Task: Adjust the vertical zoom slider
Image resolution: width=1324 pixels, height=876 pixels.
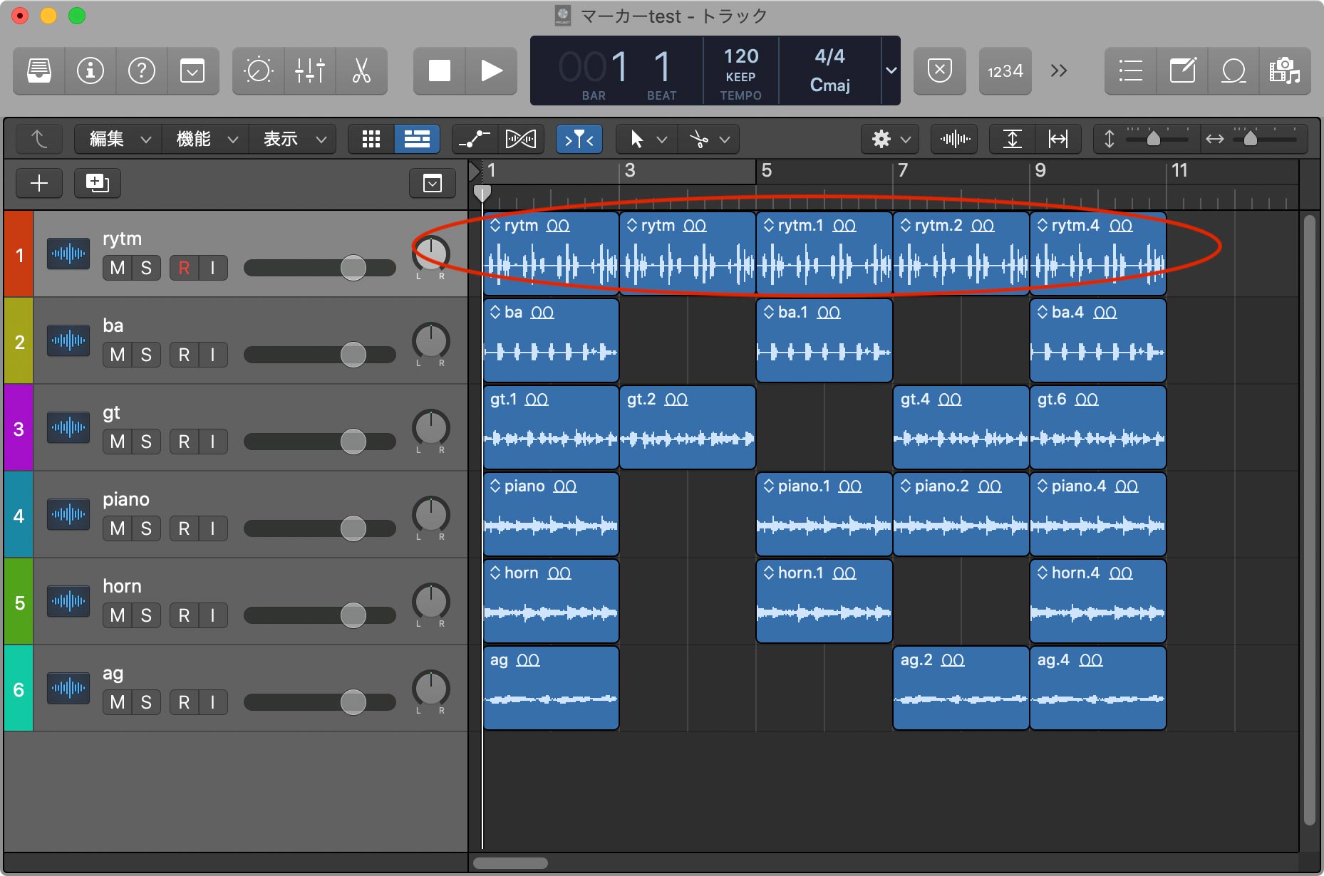Action: tap(1153, 139)
